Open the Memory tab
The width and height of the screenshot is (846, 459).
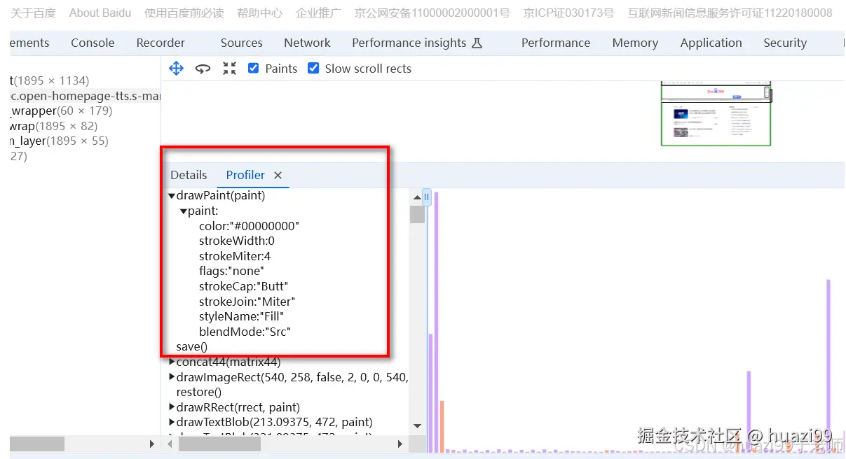[x=635, y=43]
